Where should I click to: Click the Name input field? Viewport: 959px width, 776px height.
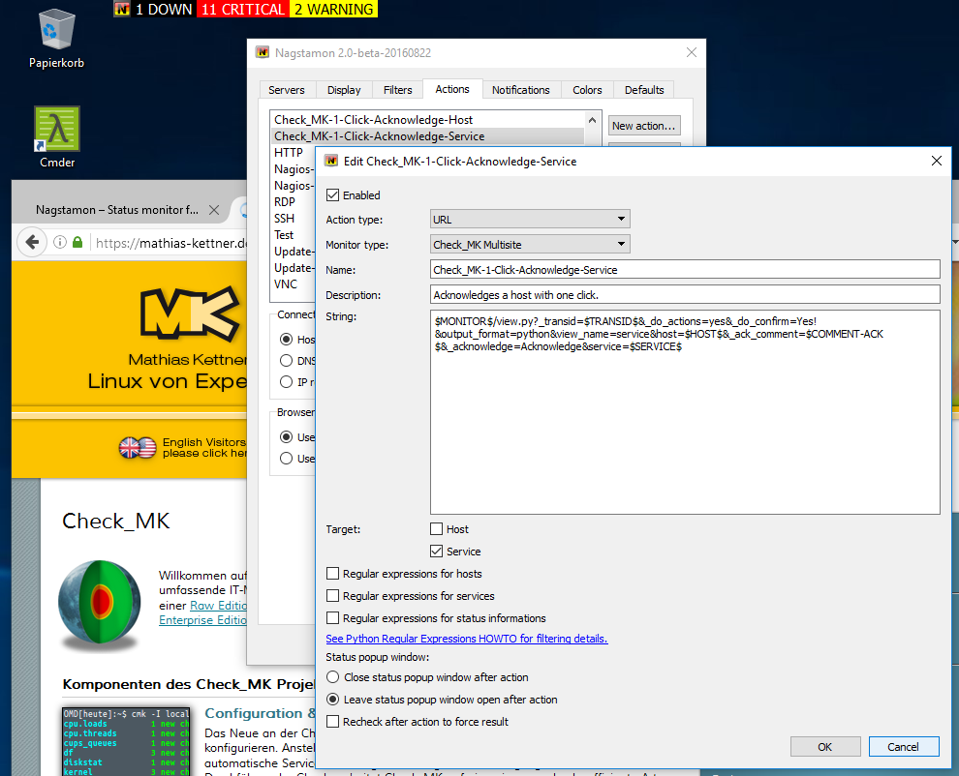678,269
